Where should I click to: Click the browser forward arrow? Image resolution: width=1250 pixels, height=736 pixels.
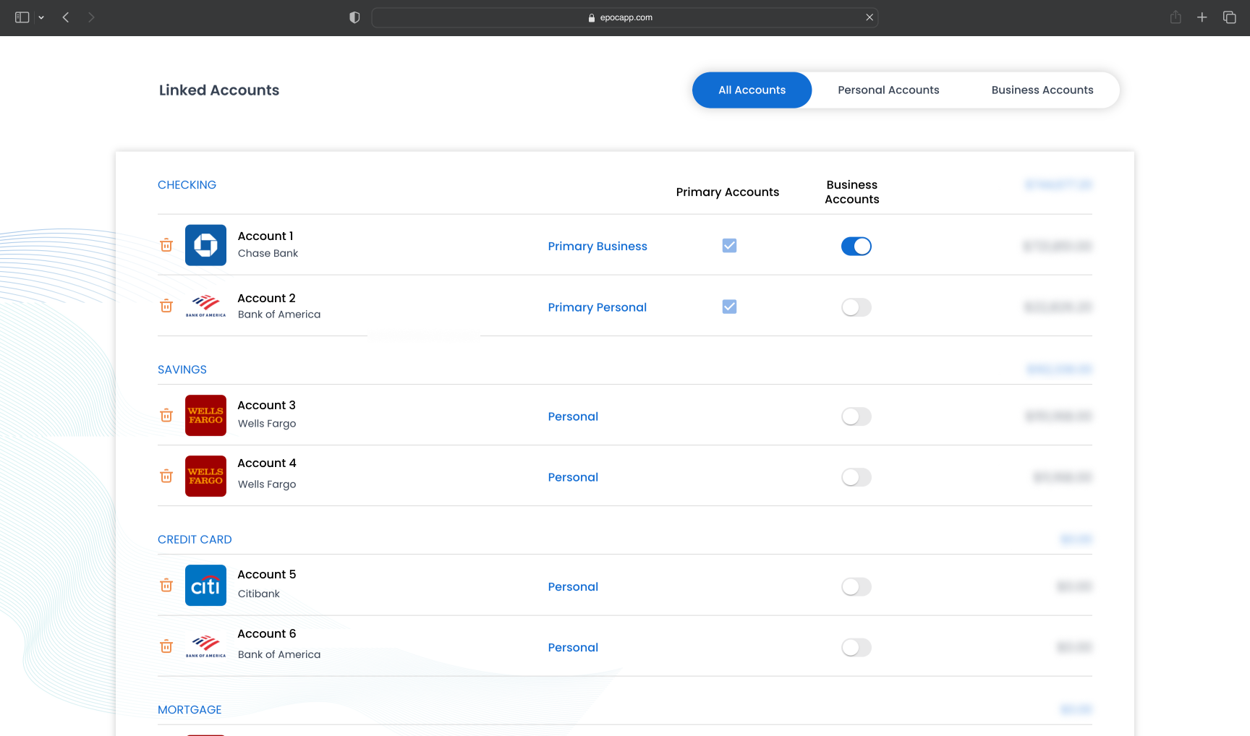click(x=91, y=17)
